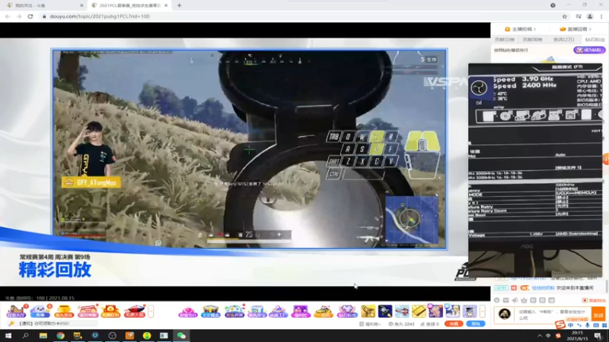This screenshot has height=342, width=609.
Task: Send the gold bar gift
Action: point(419,312)
